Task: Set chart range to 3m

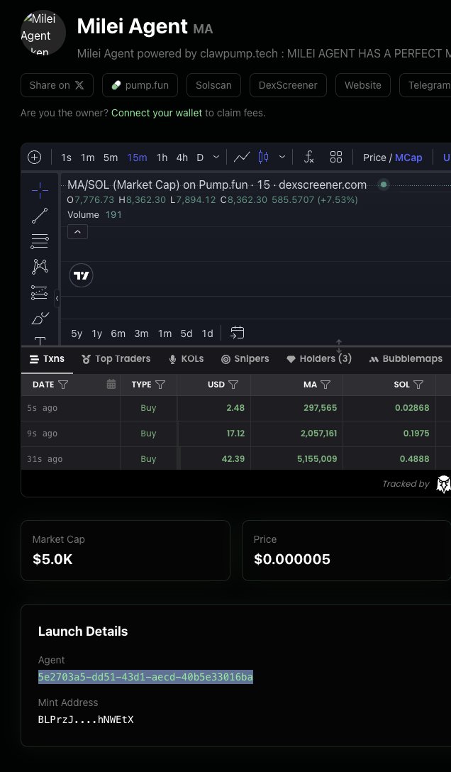Action: click(141, 333)
